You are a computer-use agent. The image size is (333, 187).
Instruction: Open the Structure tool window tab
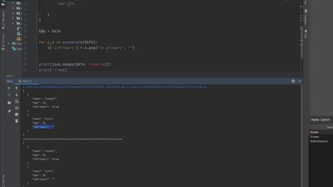[x=3, y=20]
